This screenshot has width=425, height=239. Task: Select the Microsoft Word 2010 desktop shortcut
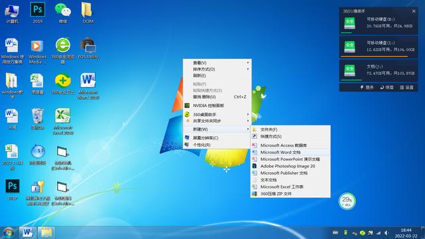[88, 86]
